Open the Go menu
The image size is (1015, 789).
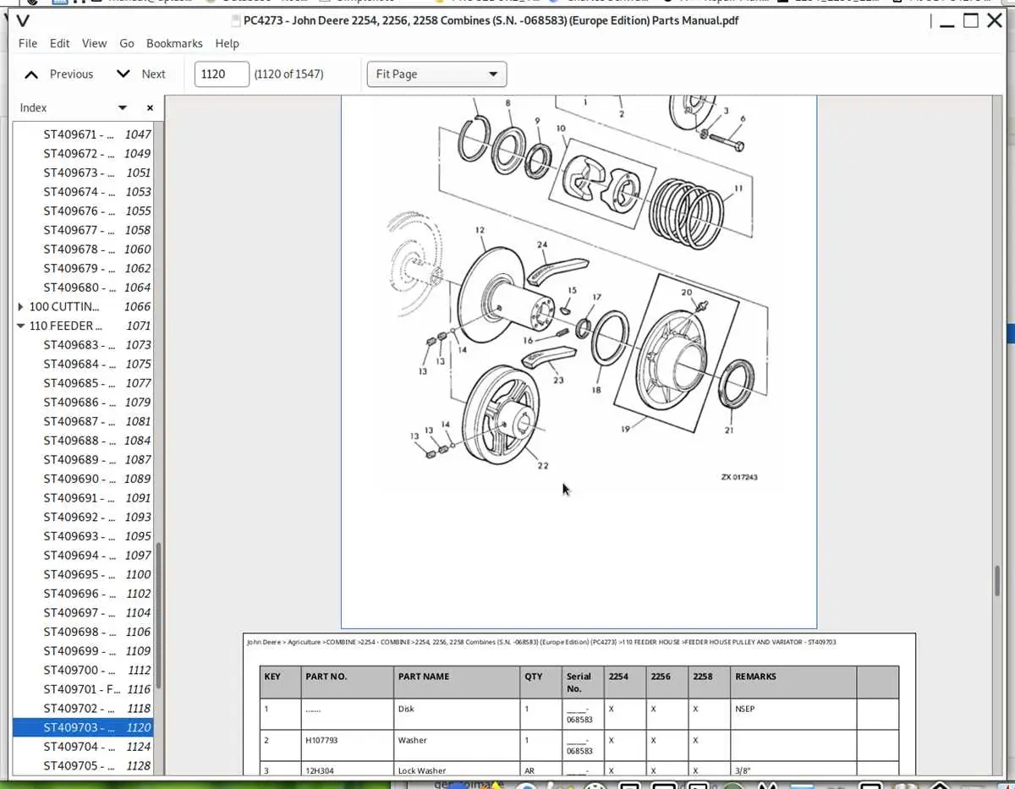coord(127,43)
